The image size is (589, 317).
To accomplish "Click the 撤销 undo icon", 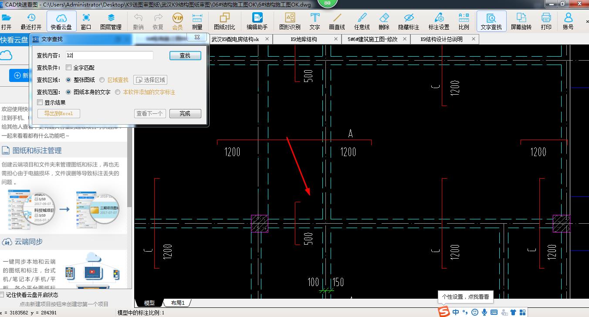I will coord(139,21).
